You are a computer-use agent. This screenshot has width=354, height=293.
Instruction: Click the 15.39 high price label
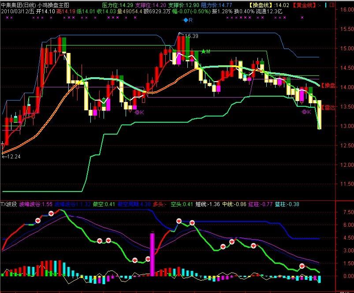[191, 36]
